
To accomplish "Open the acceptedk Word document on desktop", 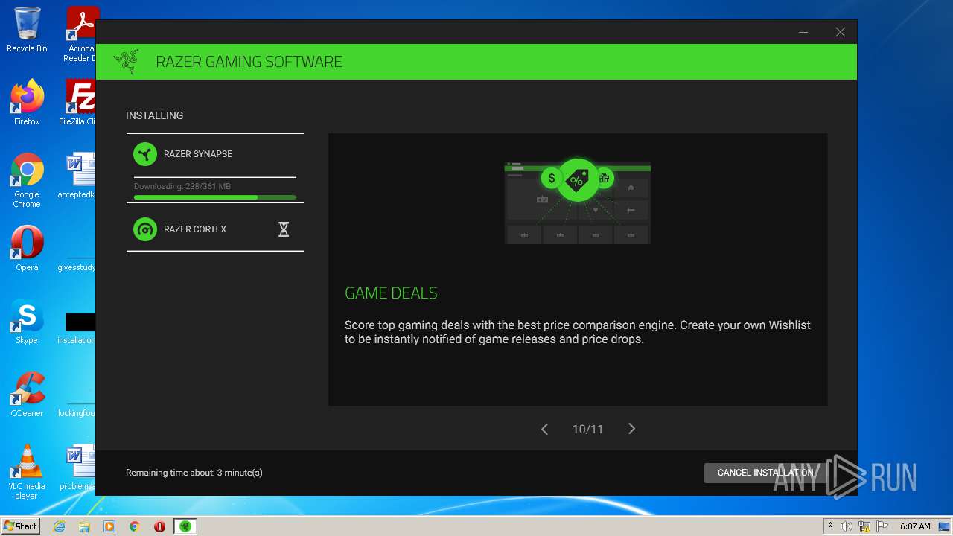I will click(78, 176).
